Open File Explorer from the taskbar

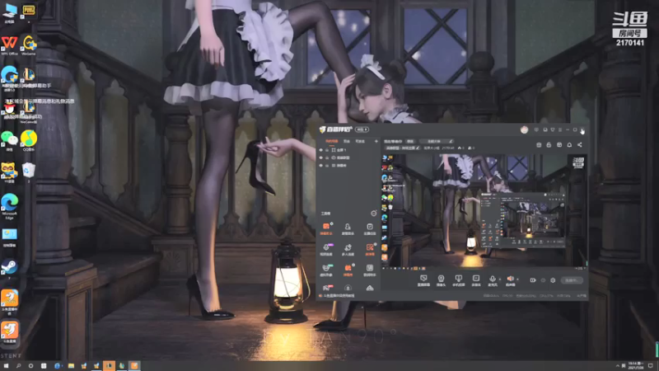pos(71,366)
